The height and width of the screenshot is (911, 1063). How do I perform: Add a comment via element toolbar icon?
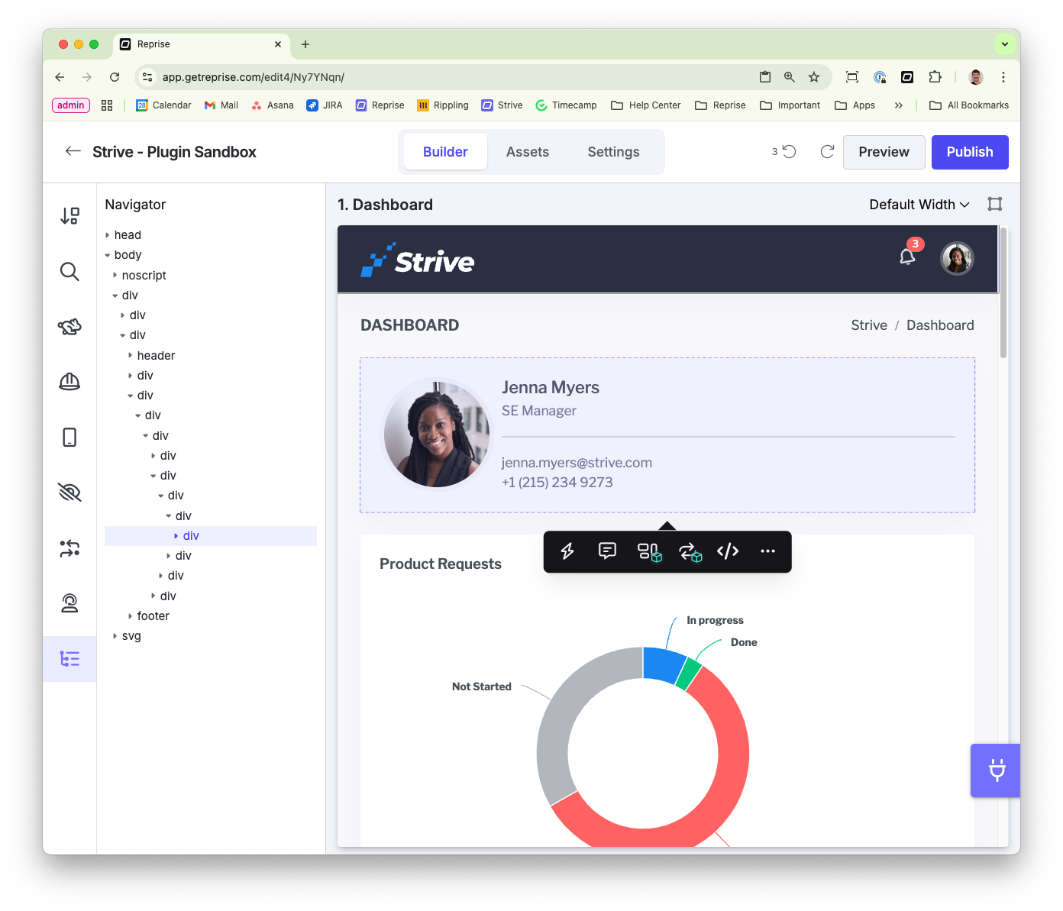pos(607,551)
